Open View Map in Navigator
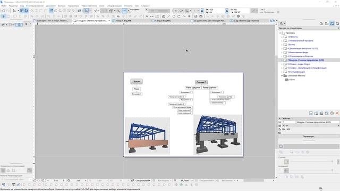This screenshot has height=191, width=340. pos(327,23)
